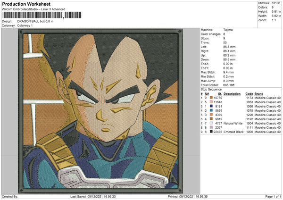Select the Max Jump value '8.0 mm'
This screenshot has height=200, width=283.
click(228, 81)
